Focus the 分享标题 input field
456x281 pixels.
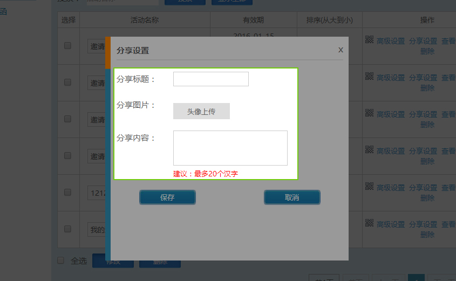click(x=211, y=79)
